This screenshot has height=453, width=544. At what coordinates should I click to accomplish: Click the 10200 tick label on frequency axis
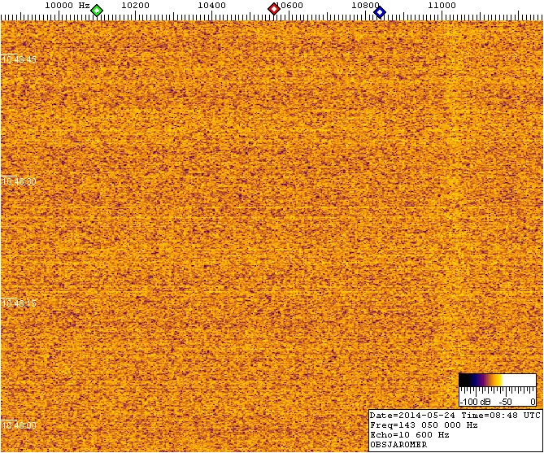[135, 5]
